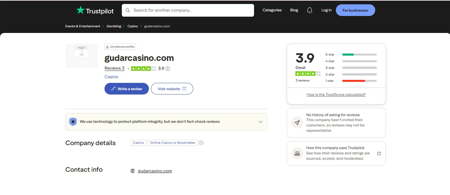Click the search magnifier icon
450x195 pixels.
(x=128, y=10)
